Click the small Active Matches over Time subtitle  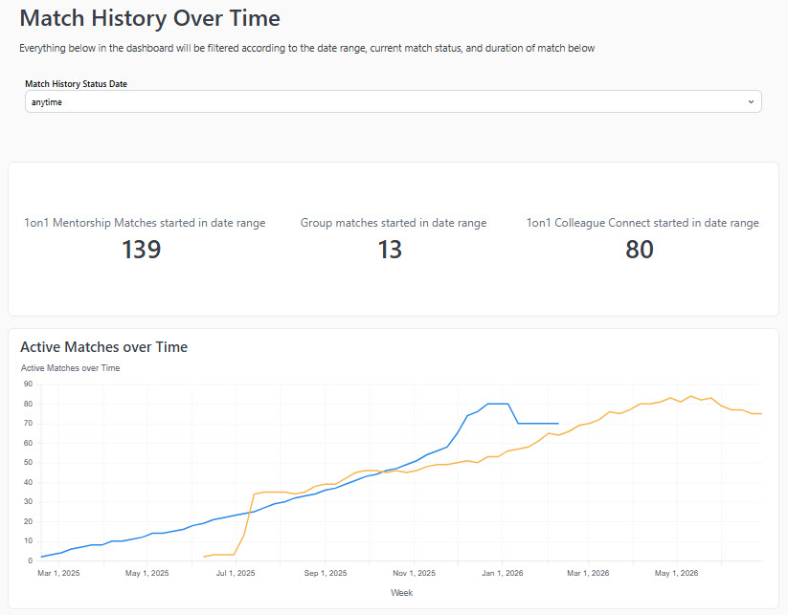[x=70, y=368]
